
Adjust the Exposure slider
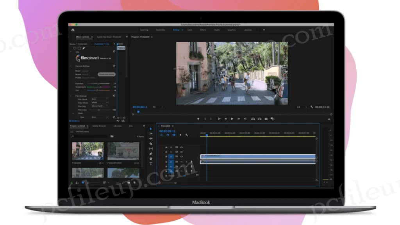tap(98, 84)
